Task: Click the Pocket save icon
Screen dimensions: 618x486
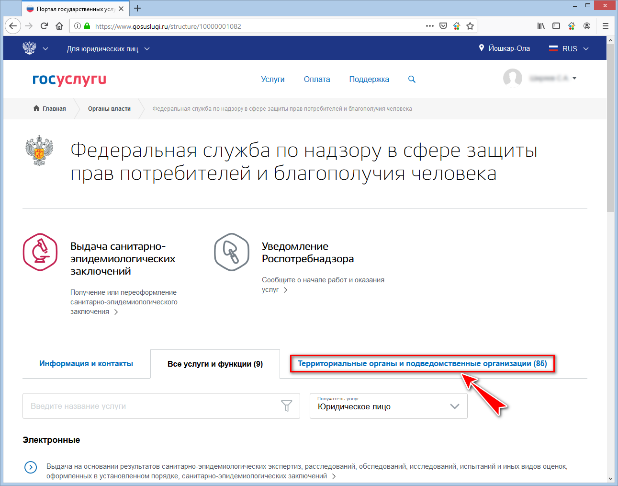Action: coord(443,26)
